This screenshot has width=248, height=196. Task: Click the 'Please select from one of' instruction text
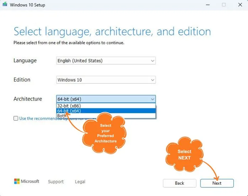click(69, 43)
